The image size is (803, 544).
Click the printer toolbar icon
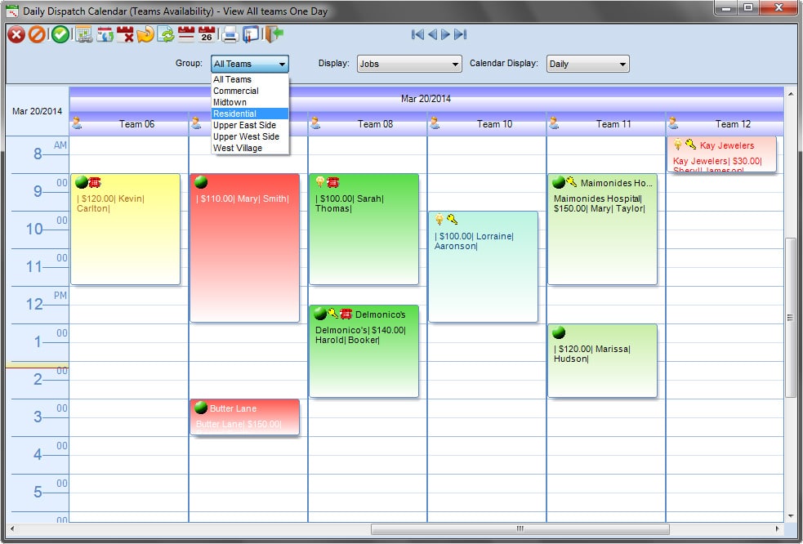click(230, 35)
